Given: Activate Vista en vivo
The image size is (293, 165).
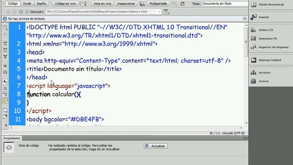Looking at the screenshot, I should coord(102,4).
